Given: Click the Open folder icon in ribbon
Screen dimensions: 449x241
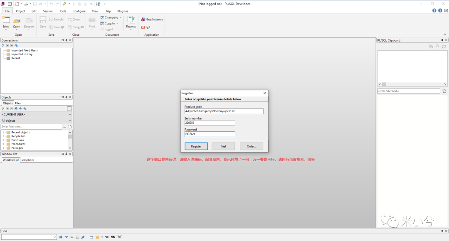Looking at the screenshot, I should tap(17, 21).
